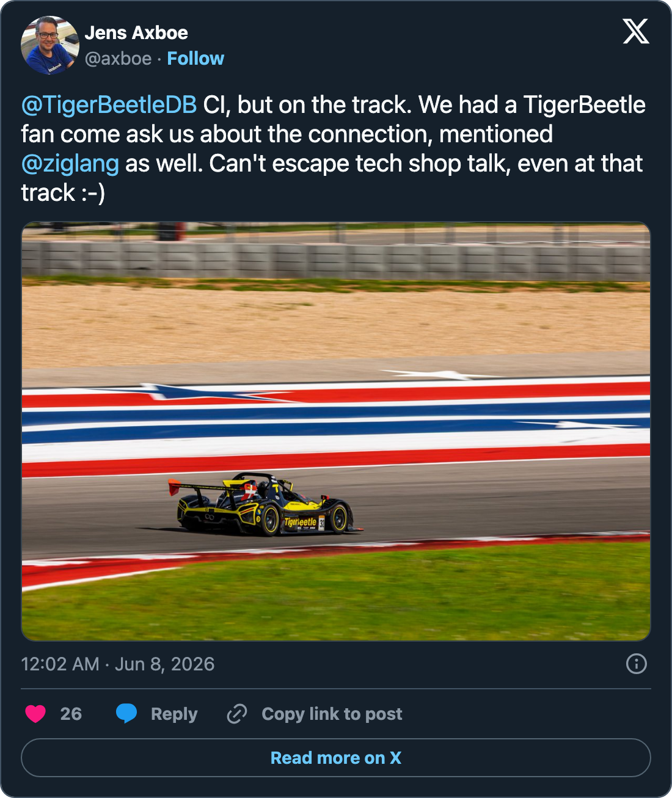The height and width of the screenshot is (798, 672).
Task: Click the red-blue stripes in the photo
Action: pos(336,427)
